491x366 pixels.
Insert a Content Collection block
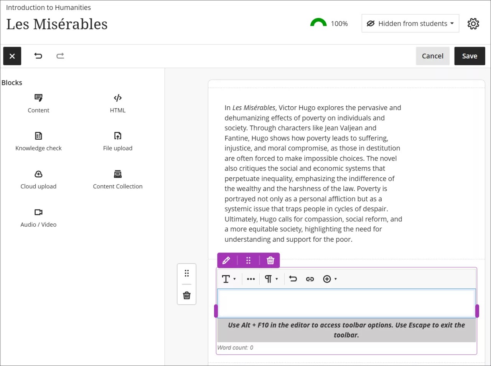click(117, 180)
